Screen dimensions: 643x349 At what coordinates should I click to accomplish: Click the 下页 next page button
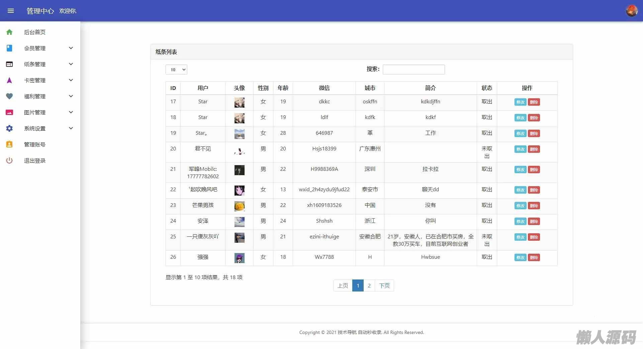[x=384, y=285]
